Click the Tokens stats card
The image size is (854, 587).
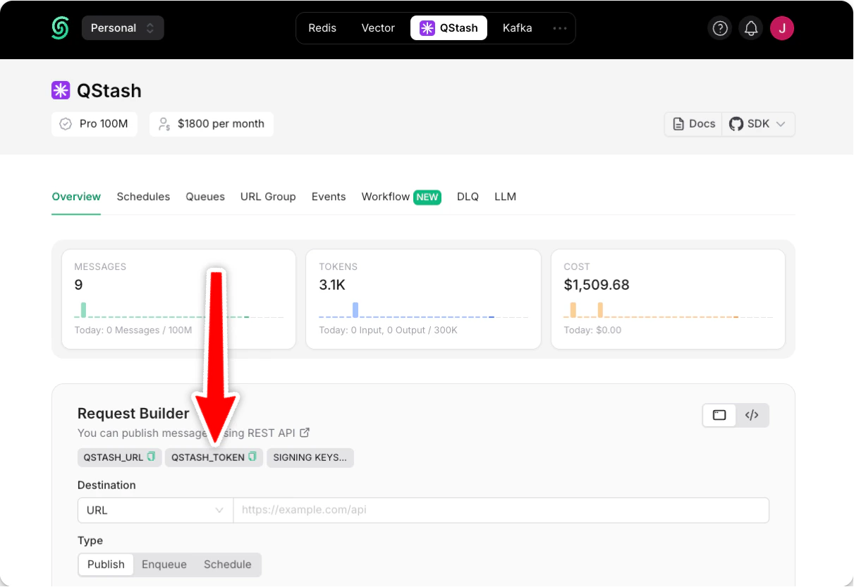point(423,299)
